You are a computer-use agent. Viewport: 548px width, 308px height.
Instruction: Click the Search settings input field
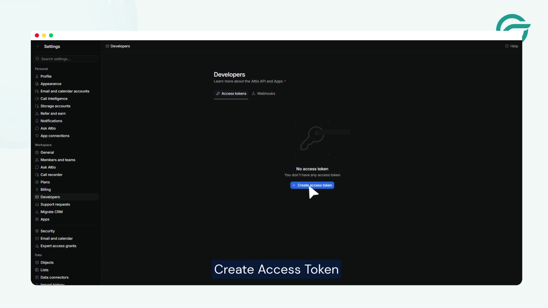pos(66,59)
